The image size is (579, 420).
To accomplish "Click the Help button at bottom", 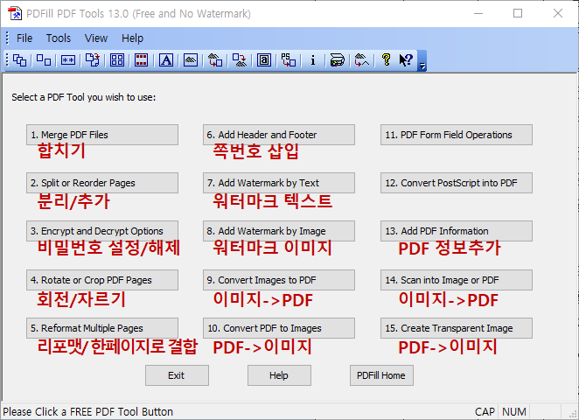I will [x=279, y=375].
